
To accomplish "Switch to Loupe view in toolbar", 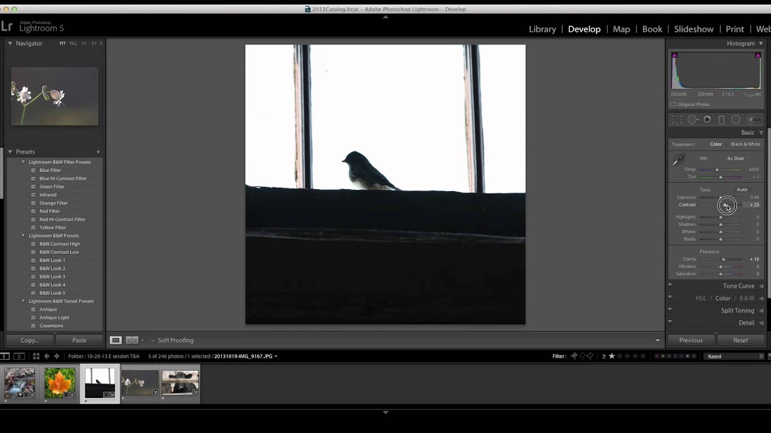I will tap(116, 340).
